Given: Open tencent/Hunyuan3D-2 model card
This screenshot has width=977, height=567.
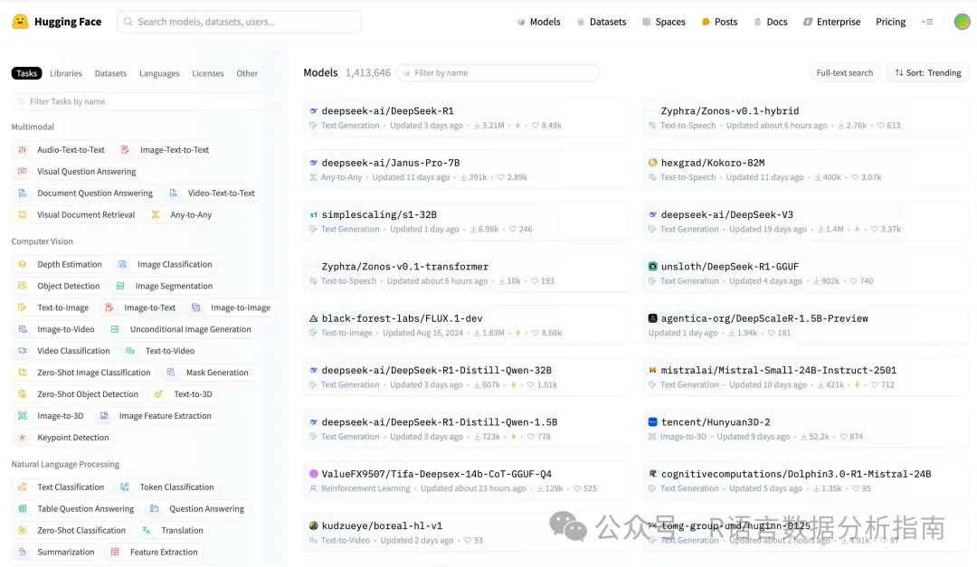Looking at the screenshot, I should point(806,429).
